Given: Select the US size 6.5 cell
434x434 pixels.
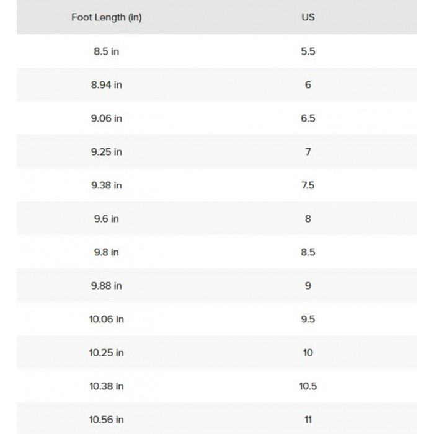Looking at the screenshot, I should 308,118.
